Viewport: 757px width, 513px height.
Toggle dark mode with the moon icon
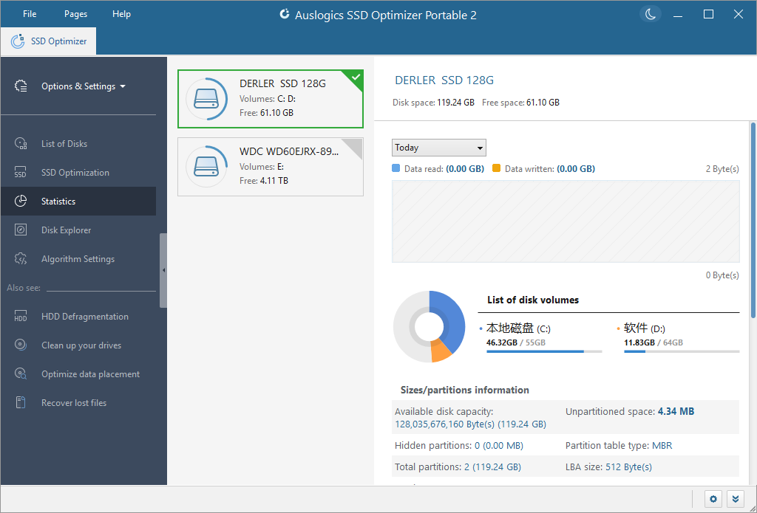pos(650,13)
